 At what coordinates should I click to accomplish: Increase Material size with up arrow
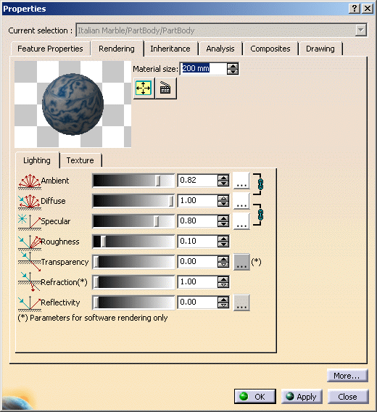(233, 66)
